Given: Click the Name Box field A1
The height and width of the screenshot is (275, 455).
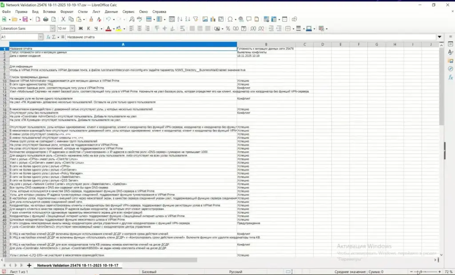Looking at the screenshot, I should (x=19, y=37).
